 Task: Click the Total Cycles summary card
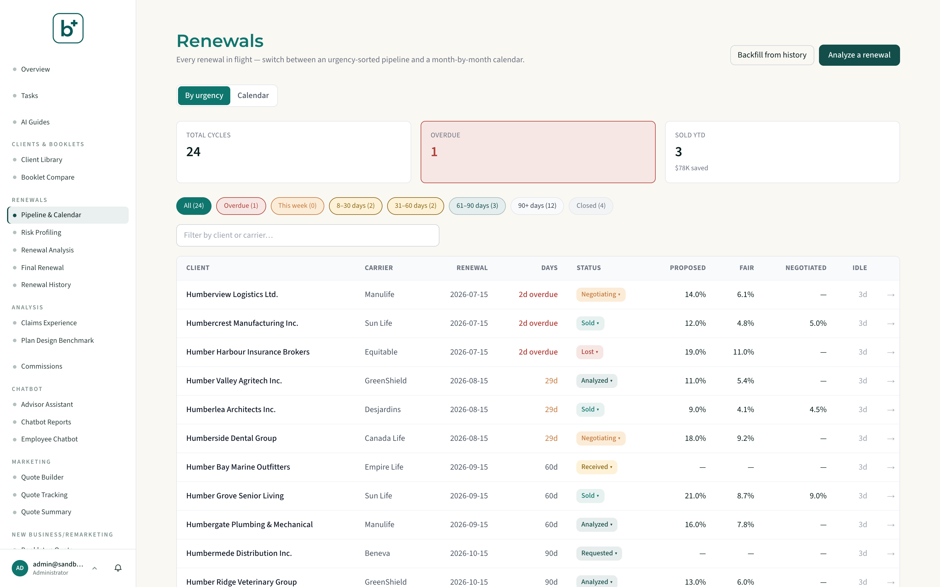[x=294, y=152]
